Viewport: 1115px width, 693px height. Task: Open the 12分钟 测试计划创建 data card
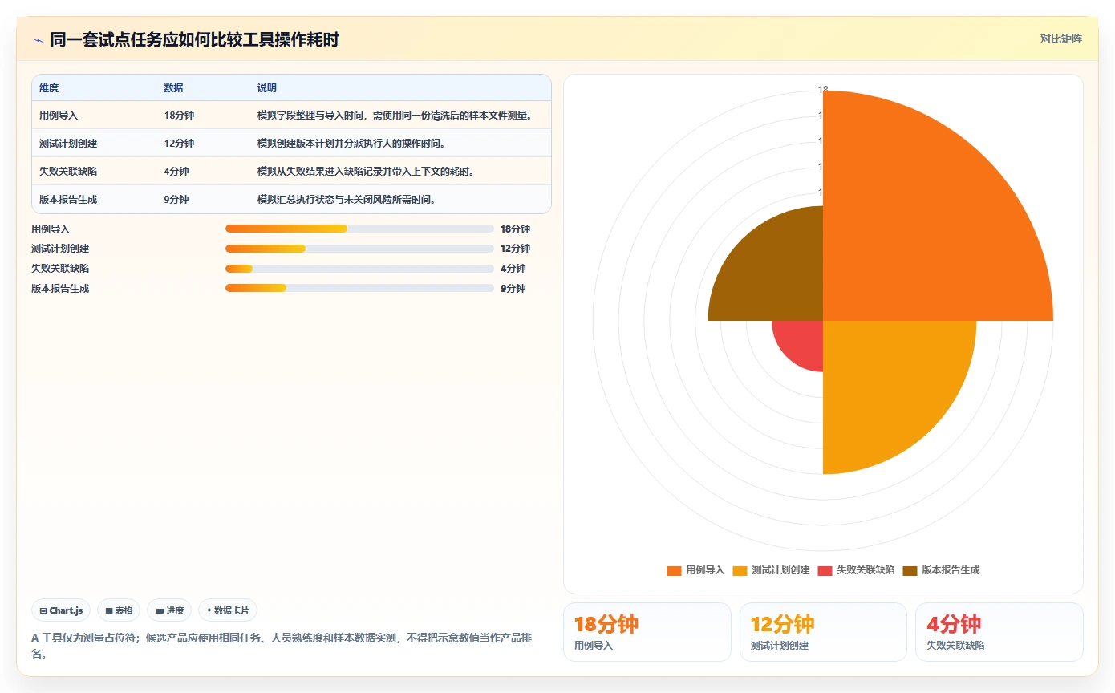(x=823, y=632)
